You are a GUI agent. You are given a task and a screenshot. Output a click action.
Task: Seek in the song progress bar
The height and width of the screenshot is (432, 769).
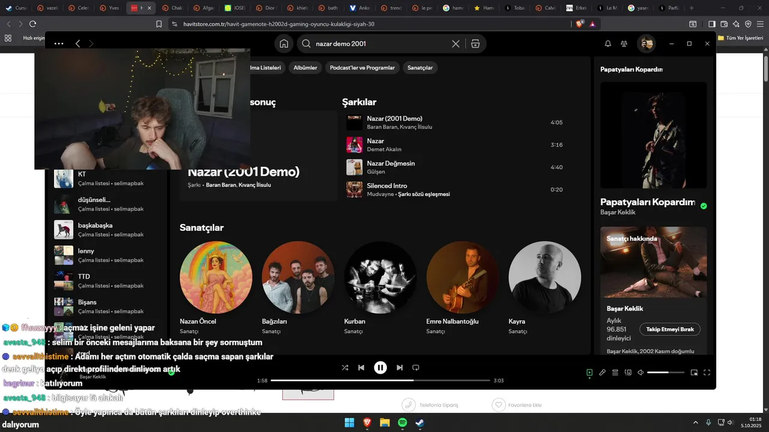click(380, 380)
